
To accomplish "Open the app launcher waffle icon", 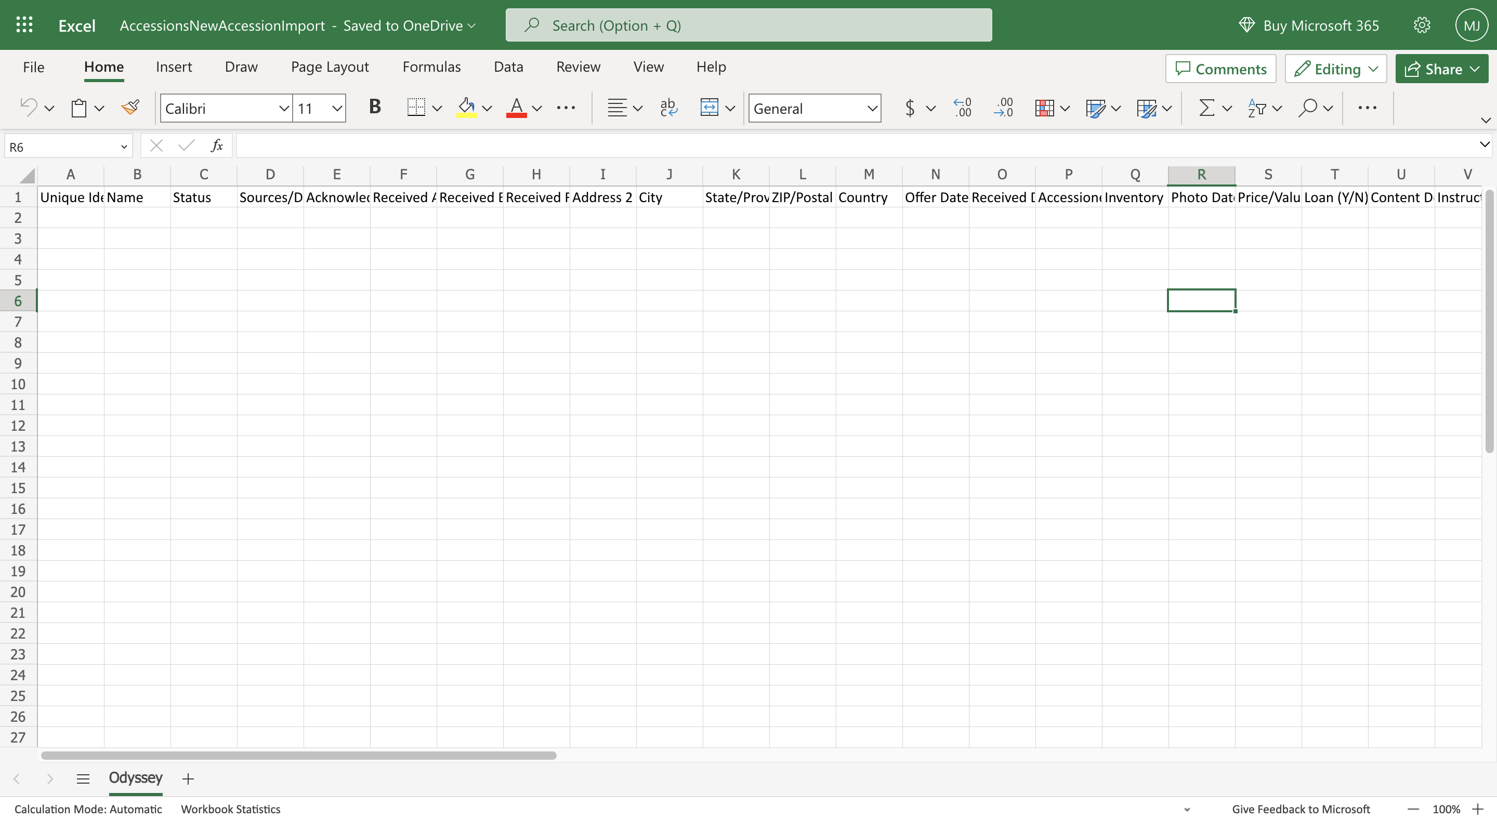I will tap(24, 25).
